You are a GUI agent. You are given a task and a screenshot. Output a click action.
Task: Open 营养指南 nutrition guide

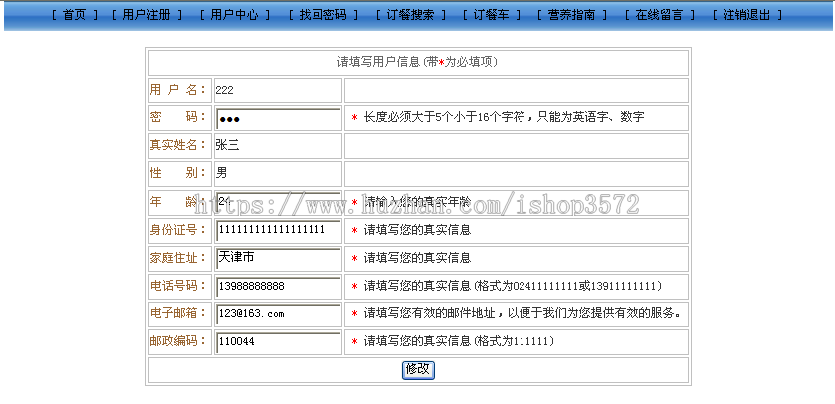(571, 15)
